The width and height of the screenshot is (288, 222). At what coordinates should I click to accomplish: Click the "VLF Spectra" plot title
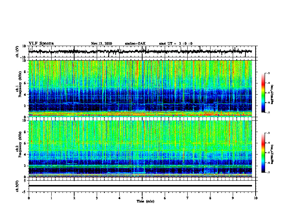tap(41, 44)
